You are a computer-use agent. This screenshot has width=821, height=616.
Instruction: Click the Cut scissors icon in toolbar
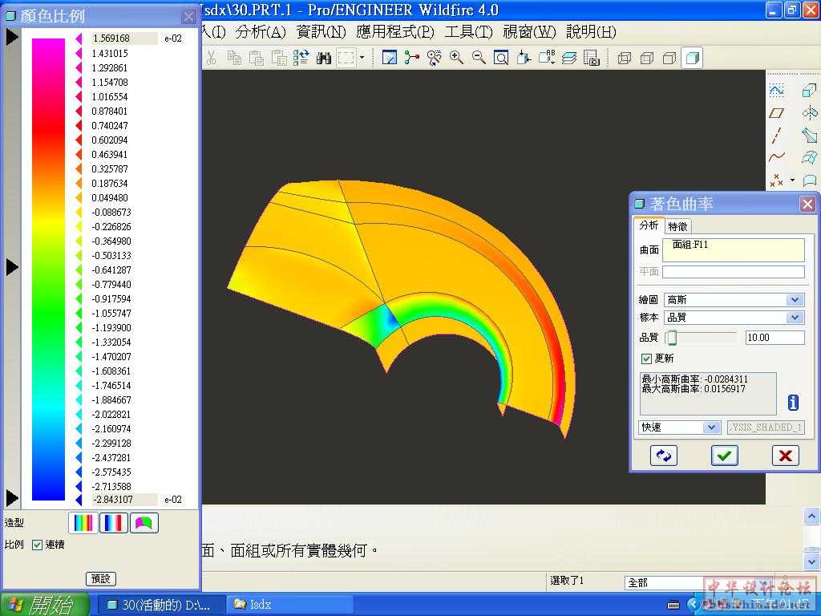(x=211, y=58)
